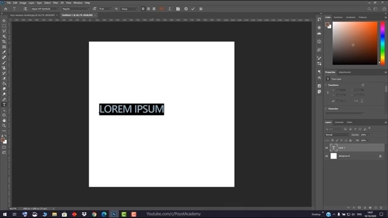The height and width of the screenshot is (218, 388).
Task: Collapse the Transform section
Action: [326, 85]
